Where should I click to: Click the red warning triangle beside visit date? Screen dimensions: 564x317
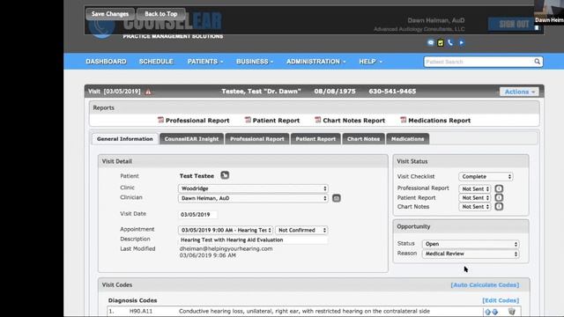pos(148,92)
